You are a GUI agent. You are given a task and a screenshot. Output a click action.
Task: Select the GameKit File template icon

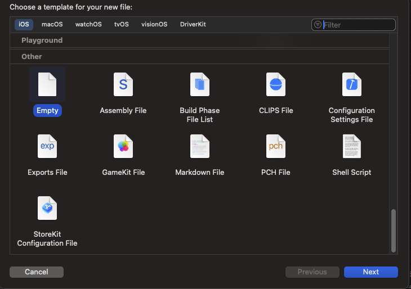[x=123, y=146]
